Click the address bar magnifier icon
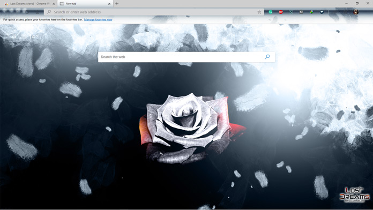 (x=49, y=12)
